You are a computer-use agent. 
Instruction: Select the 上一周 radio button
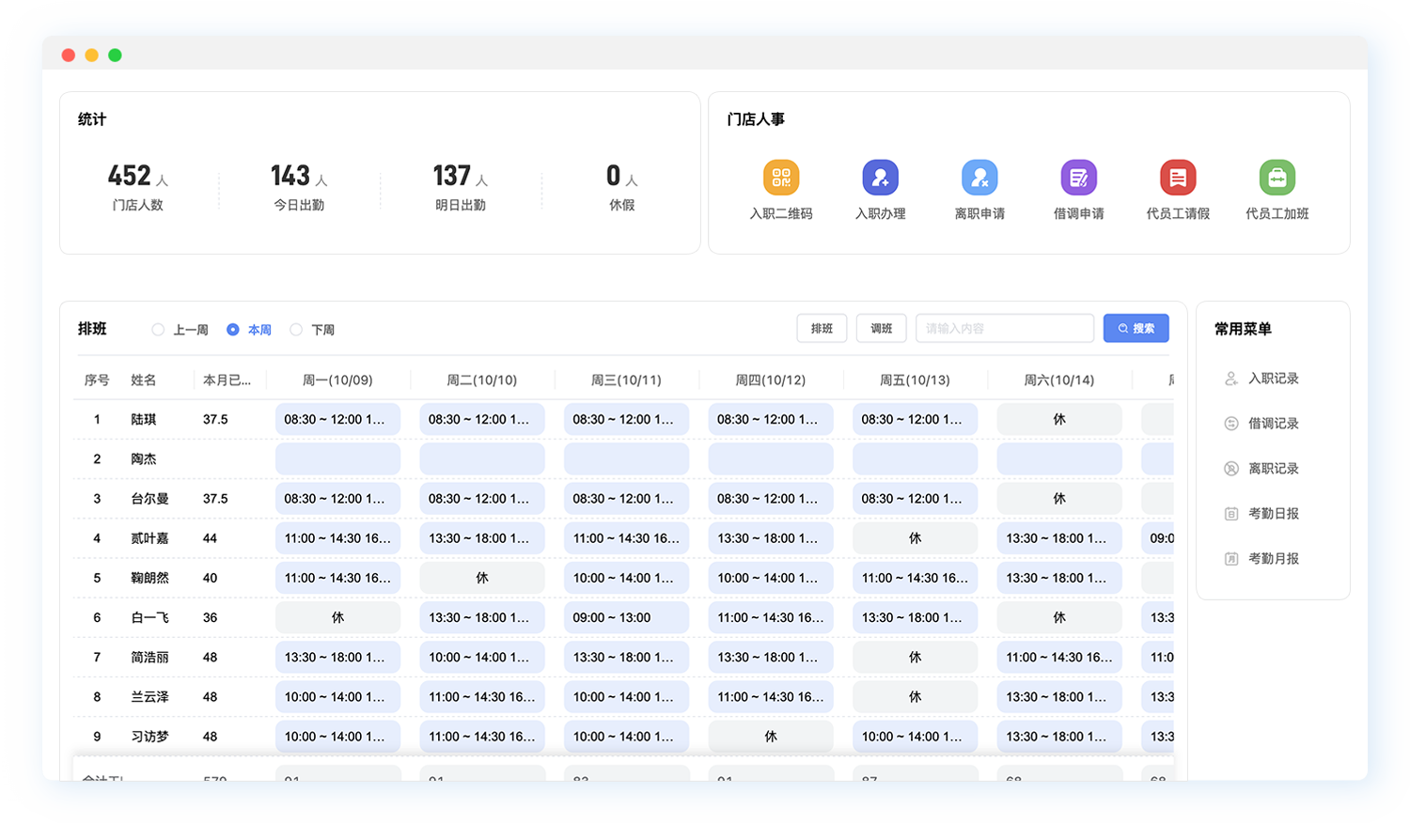[158, 330]
